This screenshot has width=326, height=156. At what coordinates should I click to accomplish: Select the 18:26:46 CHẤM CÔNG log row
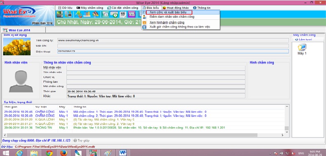click(144, 112)
